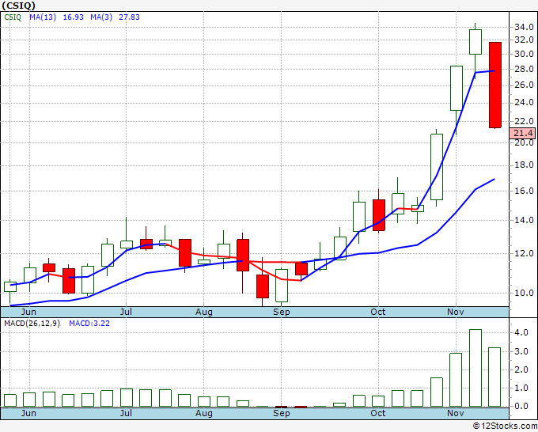The height and width of the screenshot is (432, 538).
Task: Click the 26.0 price axis label
Action: tap(524, 85)
